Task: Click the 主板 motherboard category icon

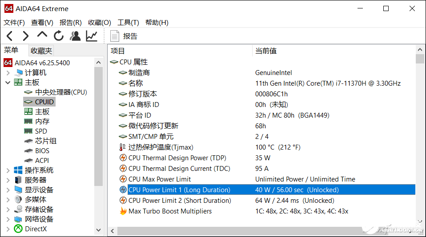Action: point(18,82)
